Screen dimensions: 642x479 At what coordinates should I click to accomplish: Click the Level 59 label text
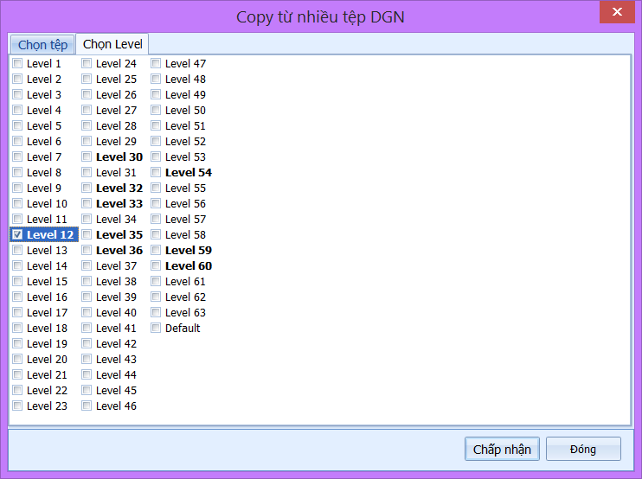(189, 250)
